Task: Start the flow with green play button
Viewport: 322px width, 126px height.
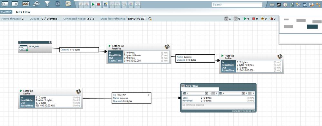Action: coord(93,4)
